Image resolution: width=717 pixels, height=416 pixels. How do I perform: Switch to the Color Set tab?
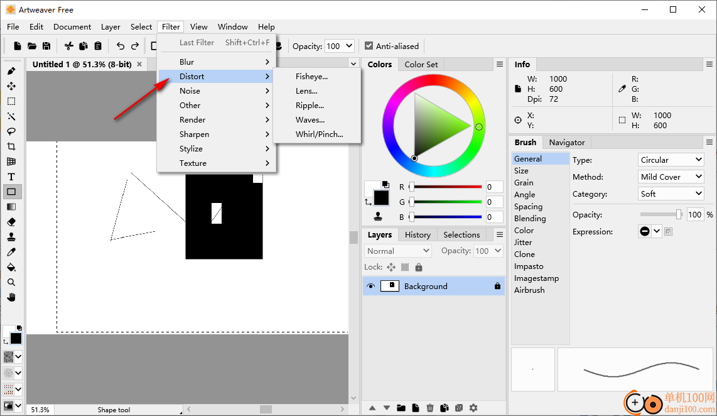(421, 65)
